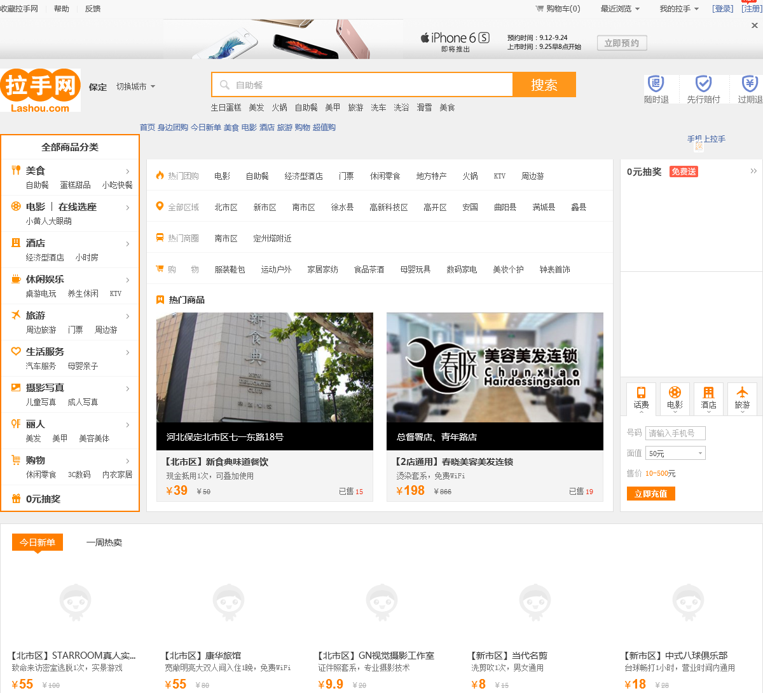This screenshot has width=763, height=693.
Task: Open the 新食典 building thumbnail
Action: tap(265, 367)
